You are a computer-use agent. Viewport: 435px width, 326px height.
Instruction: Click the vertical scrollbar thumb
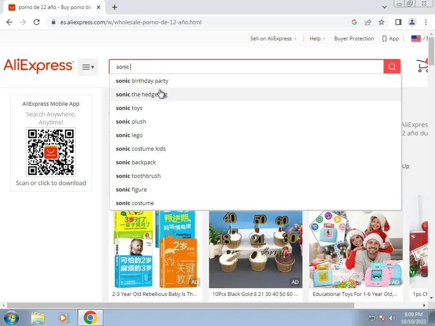432,51
